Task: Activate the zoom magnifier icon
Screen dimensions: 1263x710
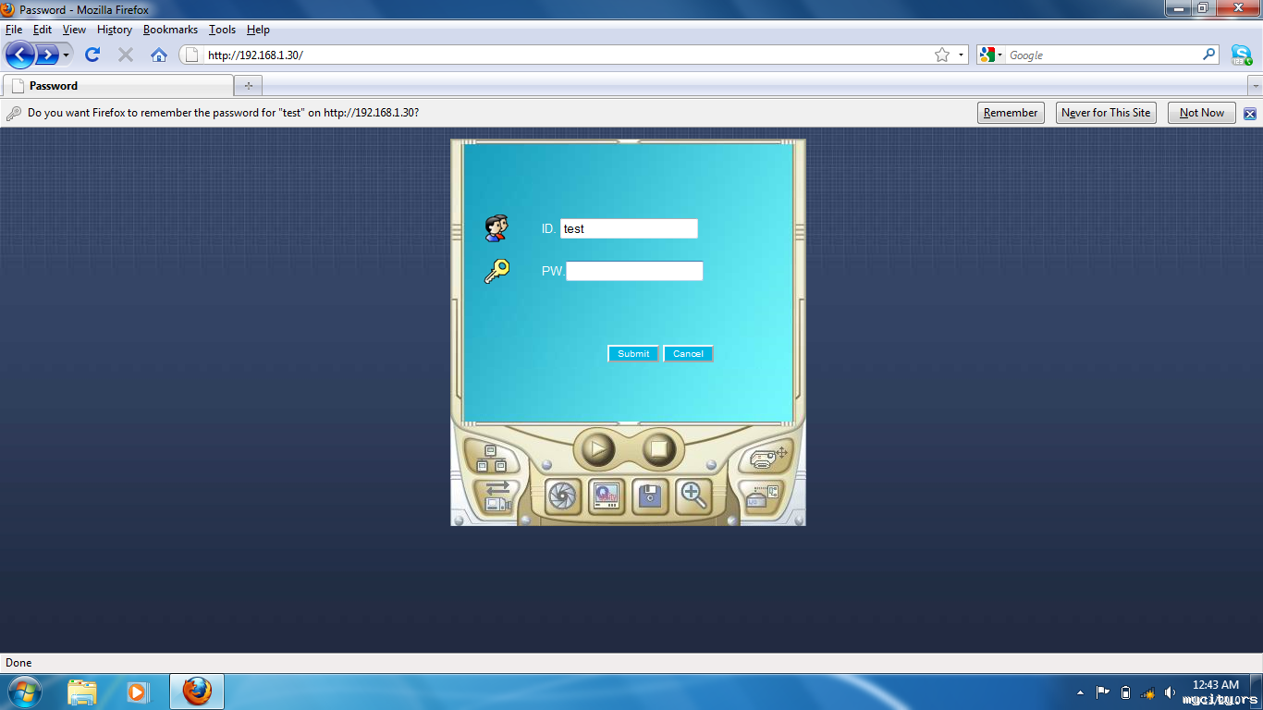Action: coord(693,496)
